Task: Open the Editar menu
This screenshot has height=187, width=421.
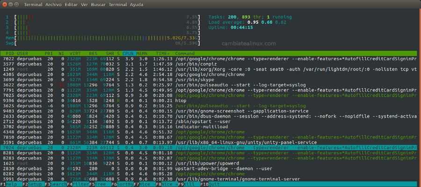Action: pyautogui.click(x=71, y=5)
